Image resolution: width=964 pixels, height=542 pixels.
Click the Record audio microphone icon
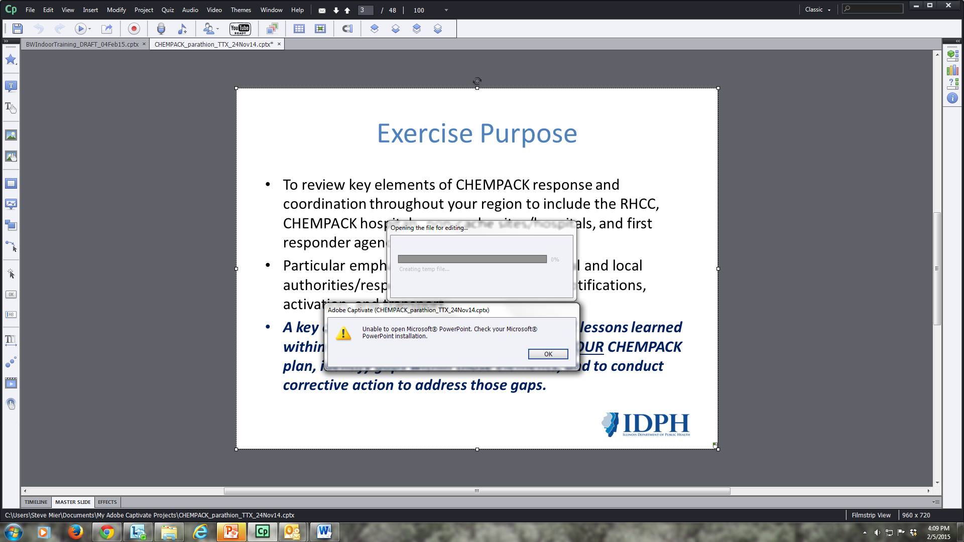tap(161, 29)
